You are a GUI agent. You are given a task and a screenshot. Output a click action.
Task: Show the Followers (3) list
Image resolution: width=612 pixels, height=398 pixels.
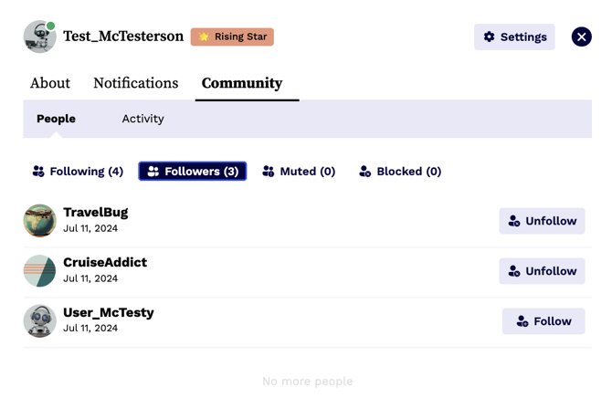193,171
